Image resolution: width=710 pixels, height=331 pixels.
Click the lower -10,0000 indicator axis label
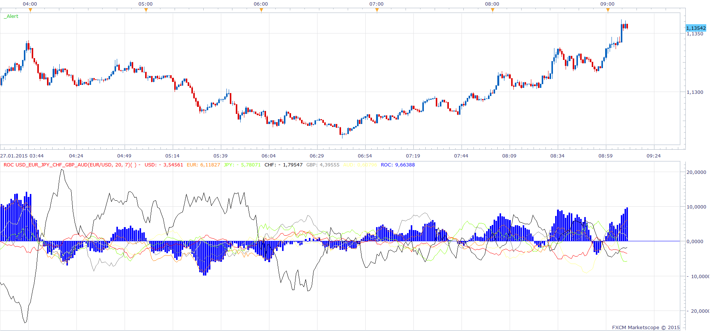point(698,276)
